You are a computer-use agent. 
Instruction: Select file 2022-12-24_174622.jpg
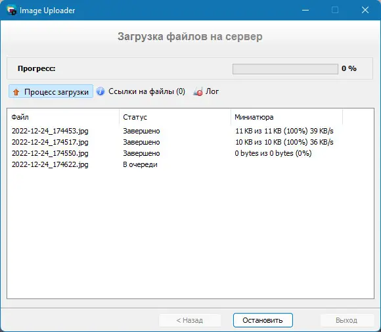point(50,164)
